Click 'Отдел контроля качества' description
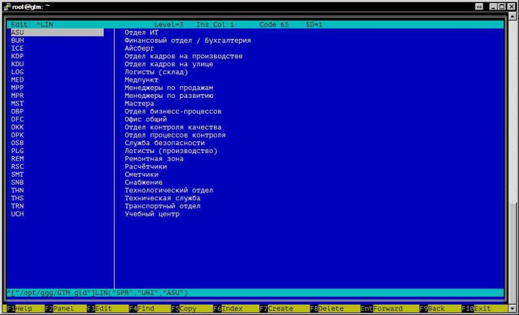 [173, 127]
